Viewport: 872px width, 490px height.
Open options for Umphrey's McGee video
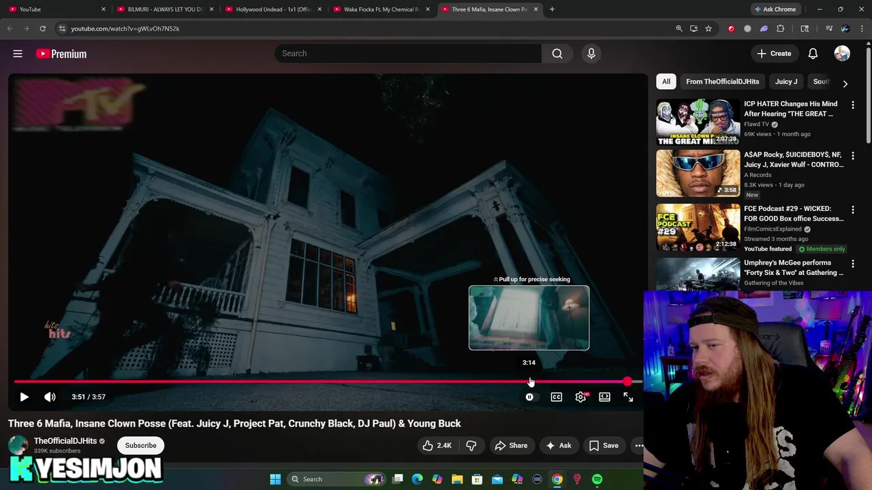click(x=852, y=263)
